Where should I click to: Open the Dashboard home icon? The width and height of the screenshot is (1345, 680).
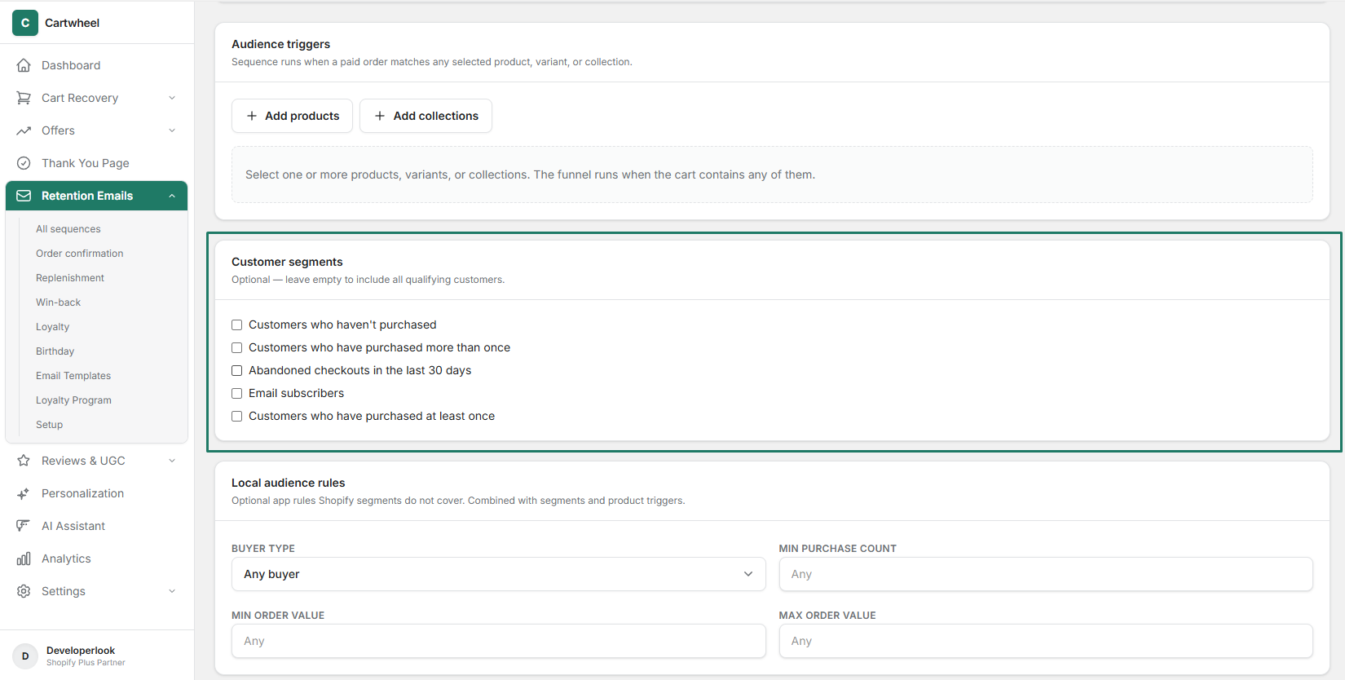[24, 65]
